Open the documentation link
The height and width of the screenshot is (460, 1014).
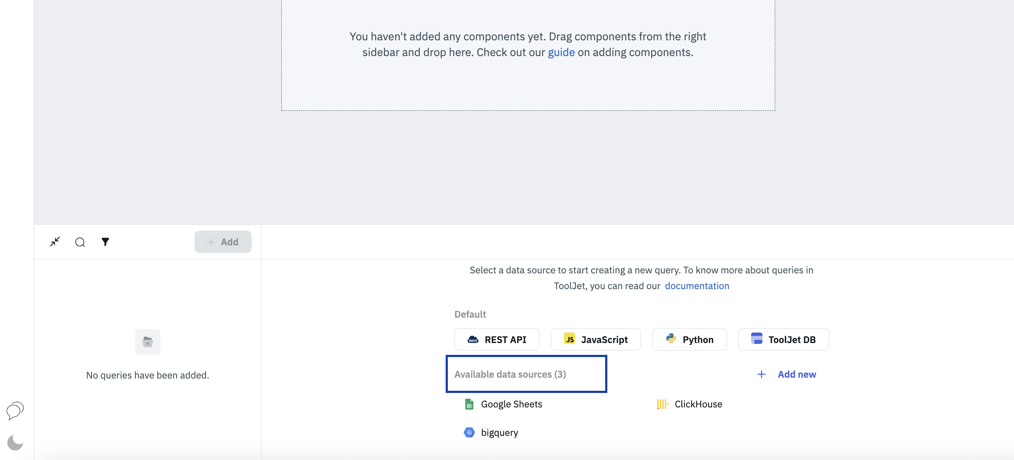point(697,286)
